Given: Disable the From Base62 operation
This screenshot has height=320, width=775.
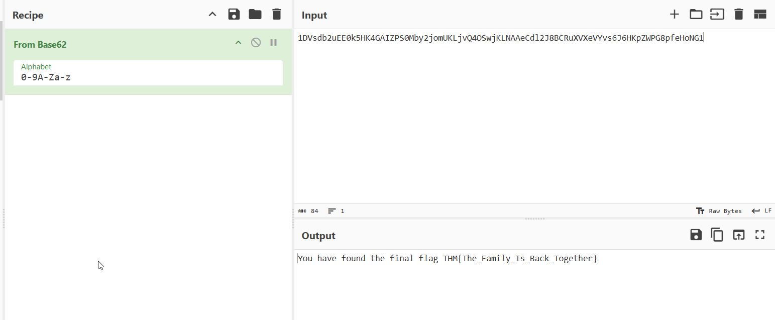Looking at the screenshot, I should click(256, 43).
